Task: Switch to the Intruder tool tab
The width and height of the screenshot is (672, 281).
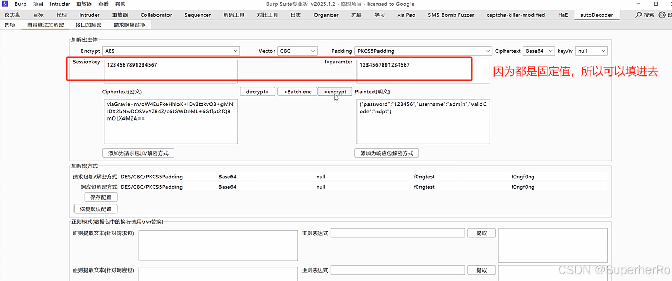Action: click(89, 15)
